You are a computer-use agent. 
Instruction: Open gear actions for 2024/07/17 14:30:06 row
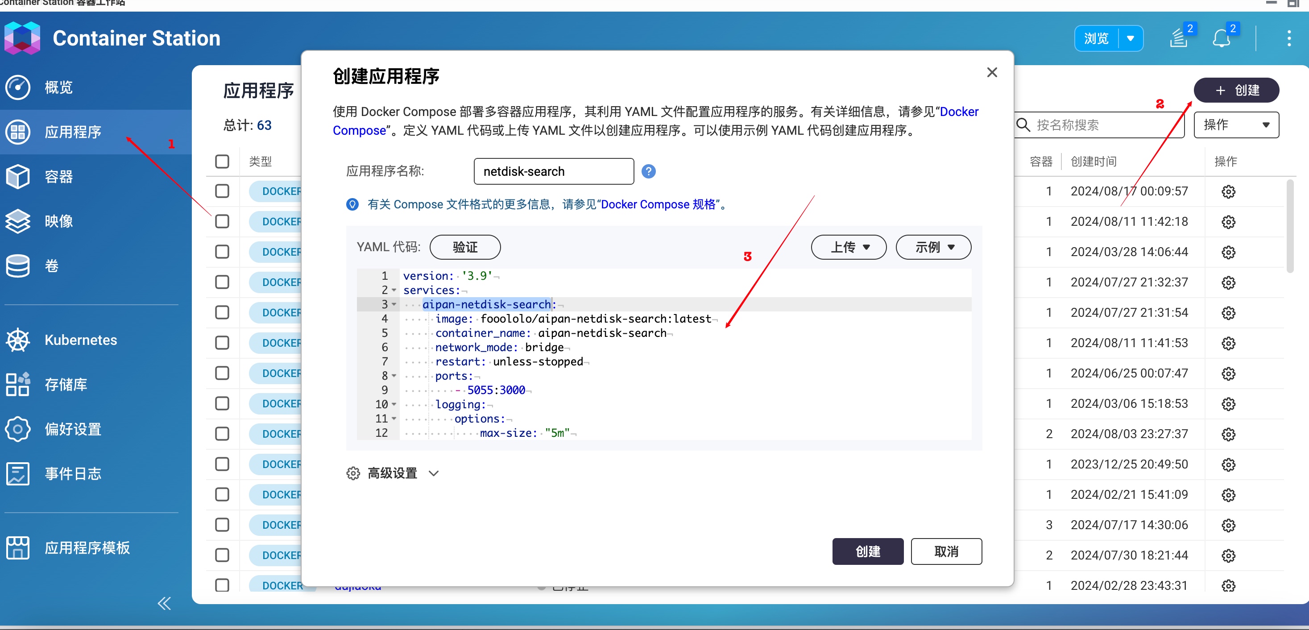tap(1228, 525)
